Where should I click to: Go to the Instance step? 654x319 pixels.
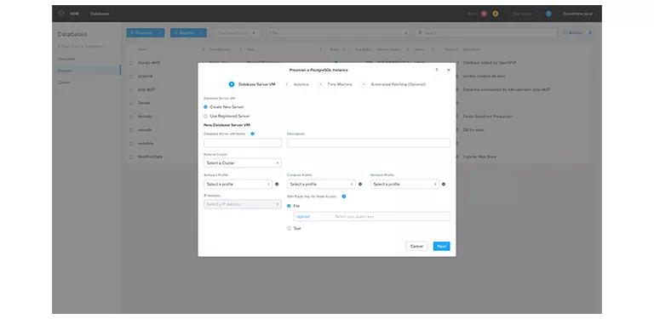click(297, 84)
